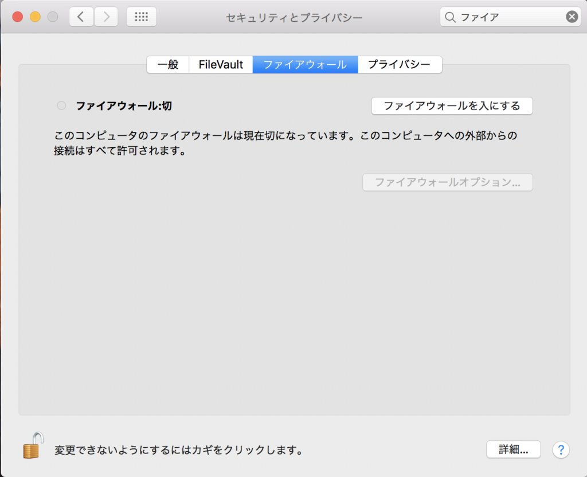Minimize the window with yellow button
The height and width of the screenshot is (477, 587).
point(35,17)
